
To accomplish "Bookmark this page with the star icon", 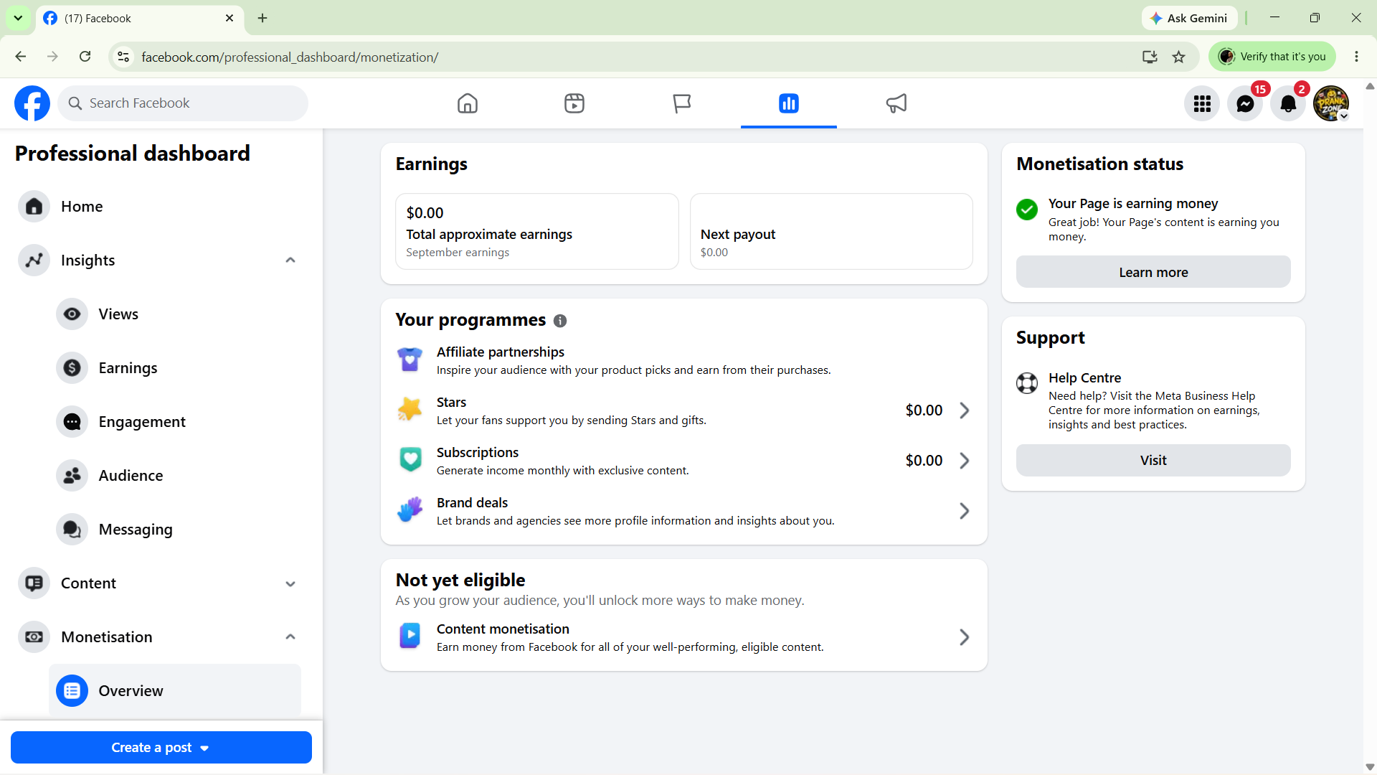I will click(x=1178, y=57).
